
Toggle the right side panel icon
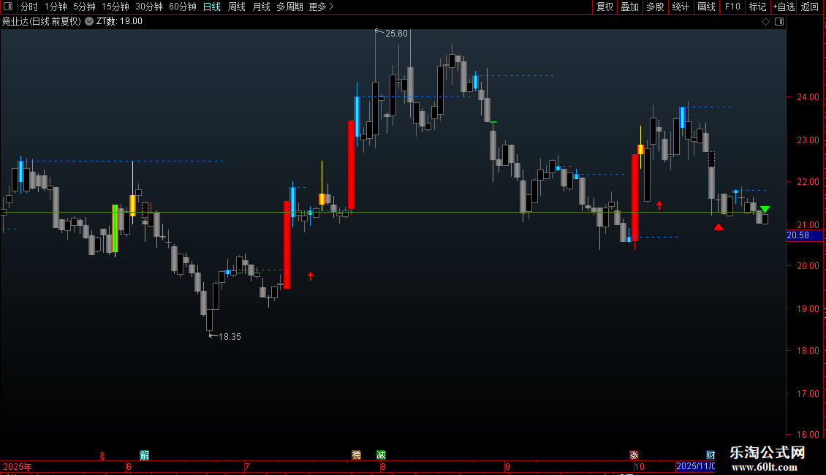pos(779,22)
